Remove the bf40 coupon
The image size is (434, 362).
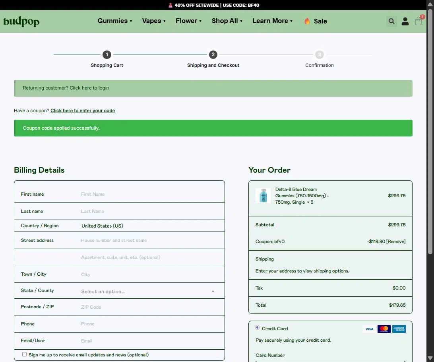[x=396, y=241]
